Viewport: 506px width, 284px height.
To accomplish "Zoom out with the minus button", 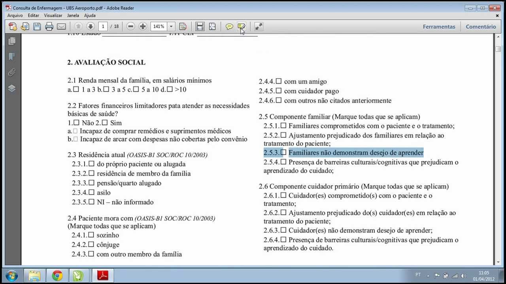I will pyautogui.click(x=131, y=26).
